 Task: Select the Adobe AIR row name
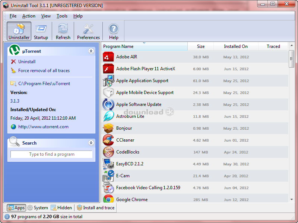[127, 57]
